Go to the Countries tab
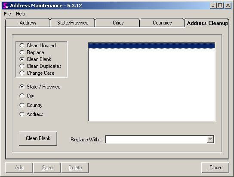The width and height of the screenshot is (234, 177). (162, 23)
